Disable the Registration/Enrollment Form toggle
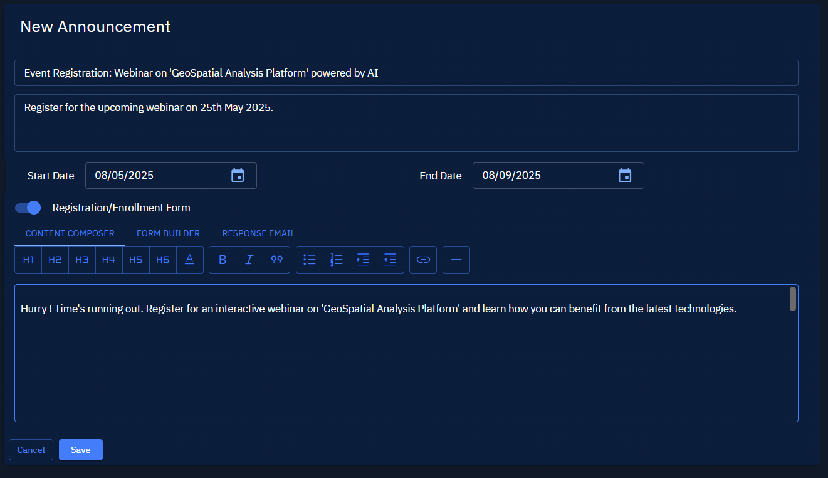The width and height of the screenshot is (828, 478). coord(28,207)
